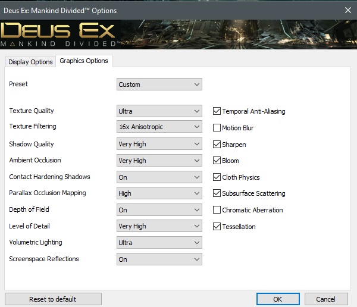Uncheck the Sharpen option
Viewport: 357px width, 307px height.
(x=217, y=145)
